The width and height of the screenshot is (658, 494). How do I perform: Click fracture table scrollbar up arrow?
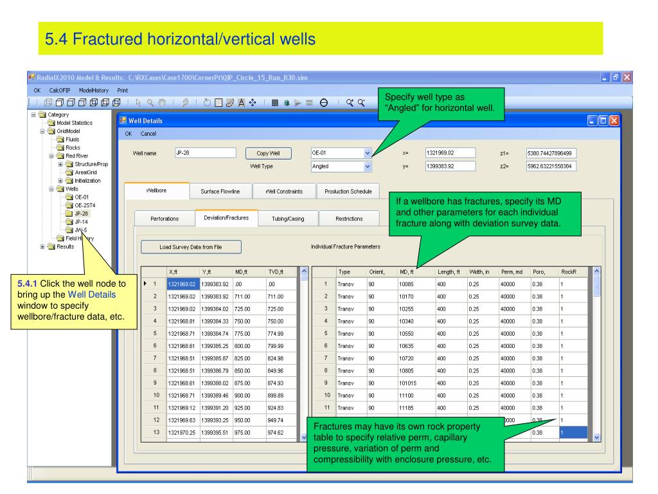point(597,271)
